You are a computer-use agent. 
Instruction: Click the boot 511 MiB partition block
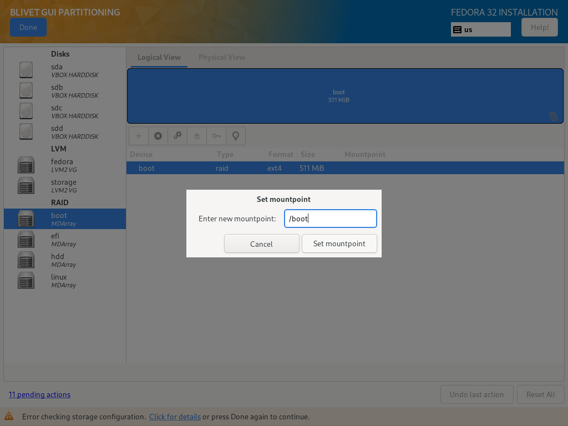point(338,96)
